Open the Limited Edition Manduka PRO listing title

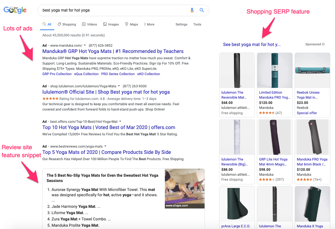pyautogui.click(x=274, y=95)
